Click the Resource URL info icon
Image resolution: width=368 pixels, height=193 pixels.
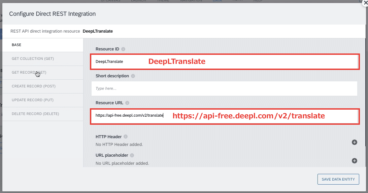click(x=127, y=103)
